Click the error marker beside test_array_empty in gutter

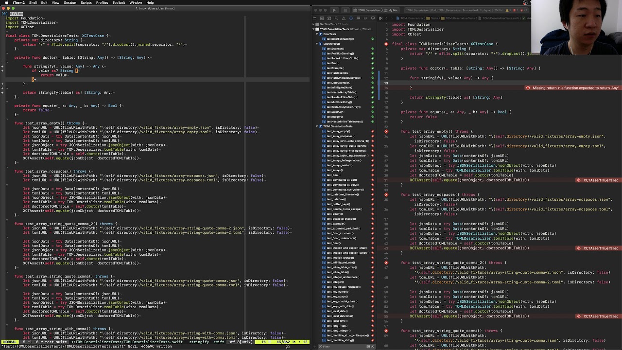pos(386,132)
